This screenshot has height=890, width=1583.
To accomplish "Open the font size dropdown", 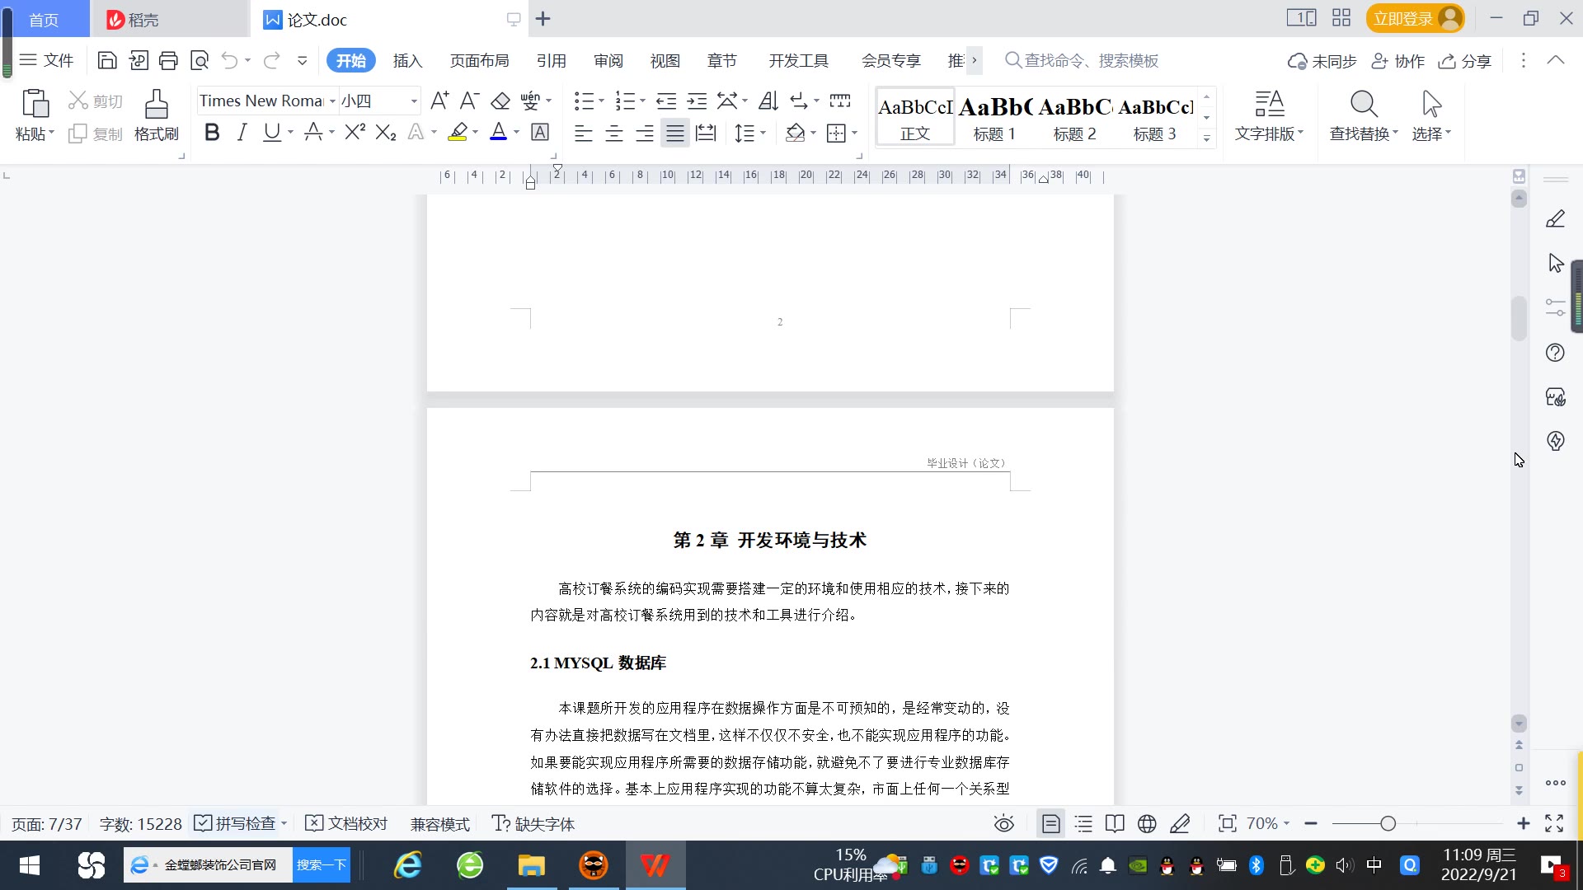I will coord(414,101).
